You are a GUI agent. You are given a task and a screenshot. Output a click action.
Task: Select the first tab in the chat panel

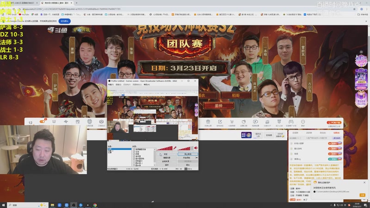[x=295, y=133]
